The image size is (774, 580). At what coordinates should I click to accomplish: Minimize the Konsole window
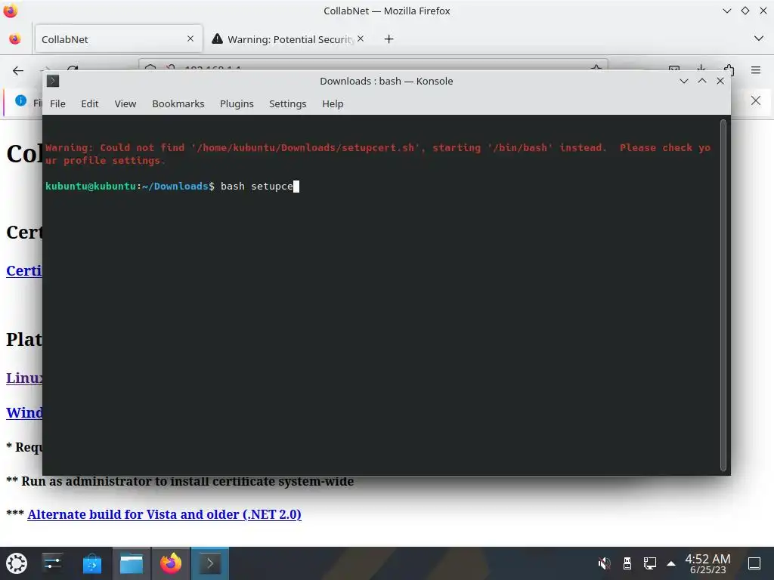pos(683,81)
